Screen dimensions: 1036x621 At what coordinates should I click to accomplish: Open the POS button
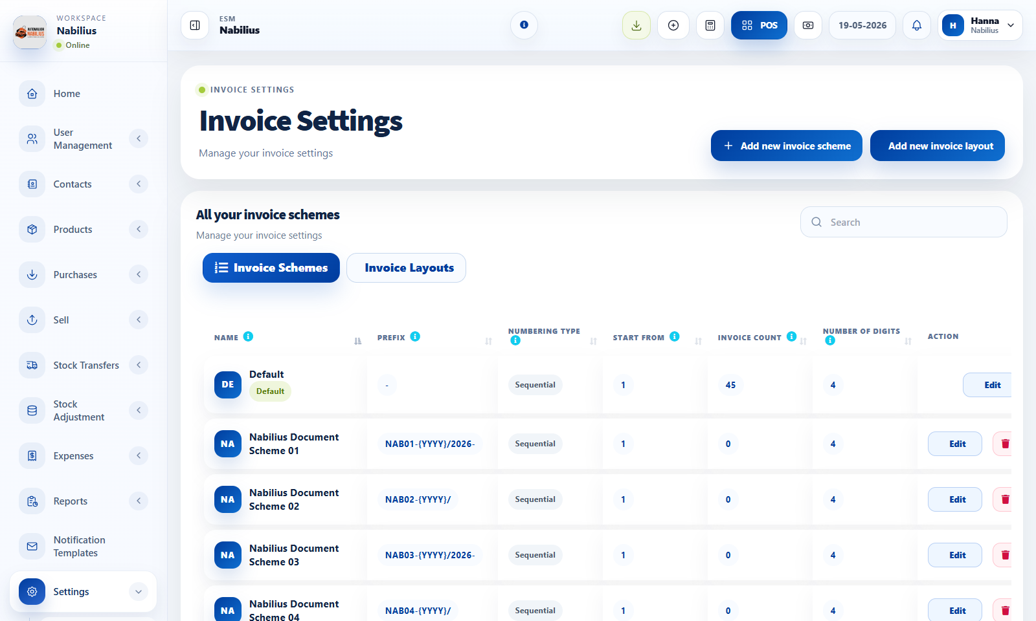[x=760, y=25]
